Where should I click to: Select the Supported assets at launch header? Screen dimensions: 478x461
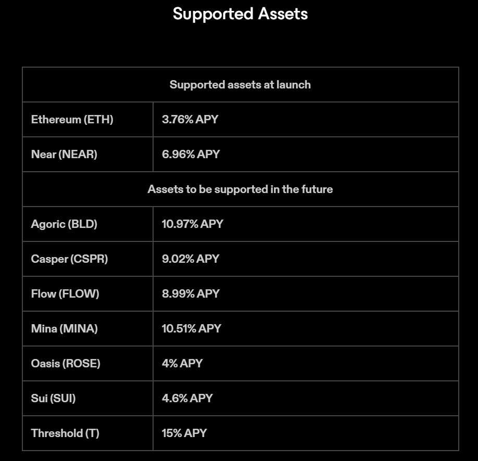[240, 85]
